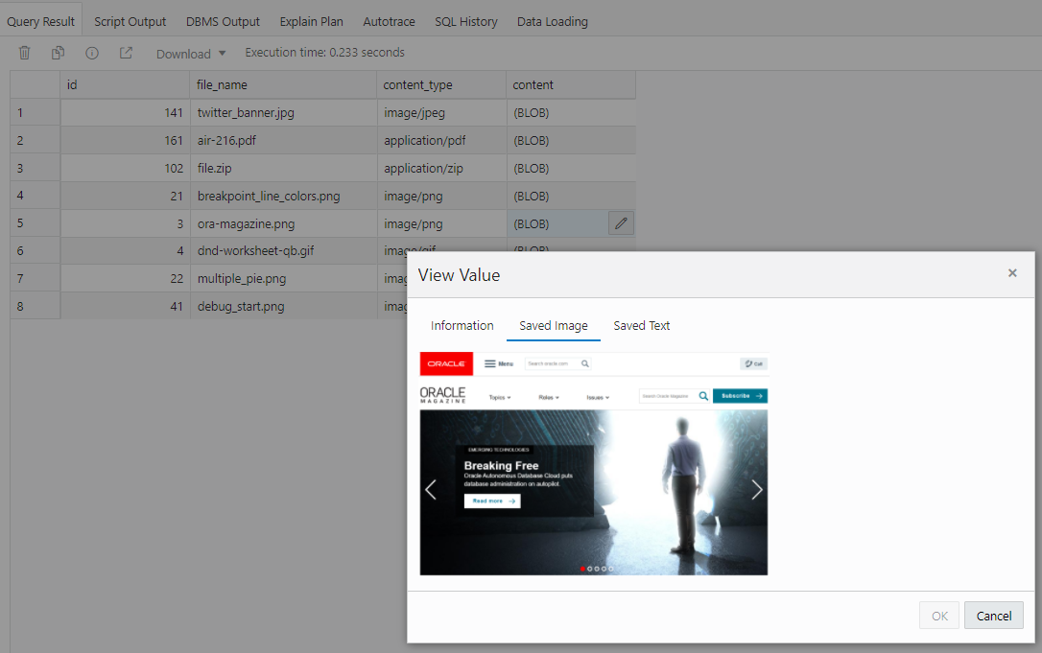Show query info via info icon
1042x653 pixels.
pos(92,53)
